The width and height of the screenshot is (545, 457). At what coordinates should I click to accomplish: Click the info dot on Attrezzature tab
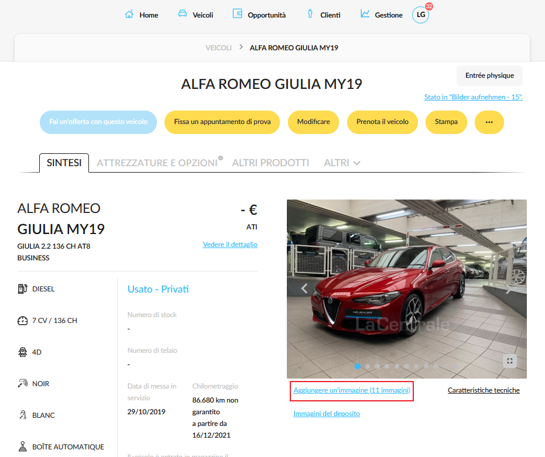click(x=220, y=158)
